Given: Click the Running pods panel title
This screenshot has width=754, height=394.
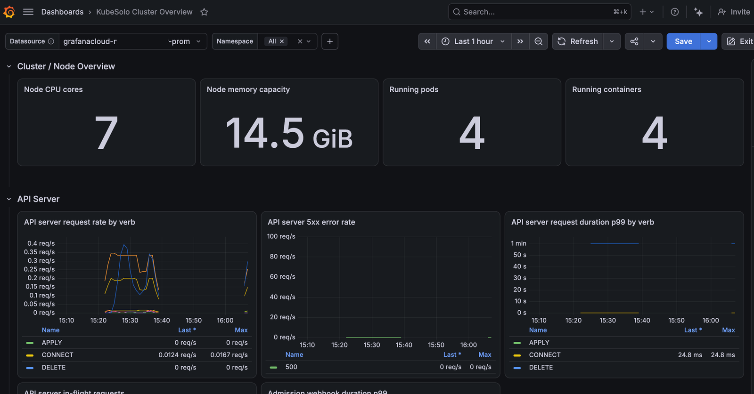Looking at the screenshot, I should pos(414,89).
